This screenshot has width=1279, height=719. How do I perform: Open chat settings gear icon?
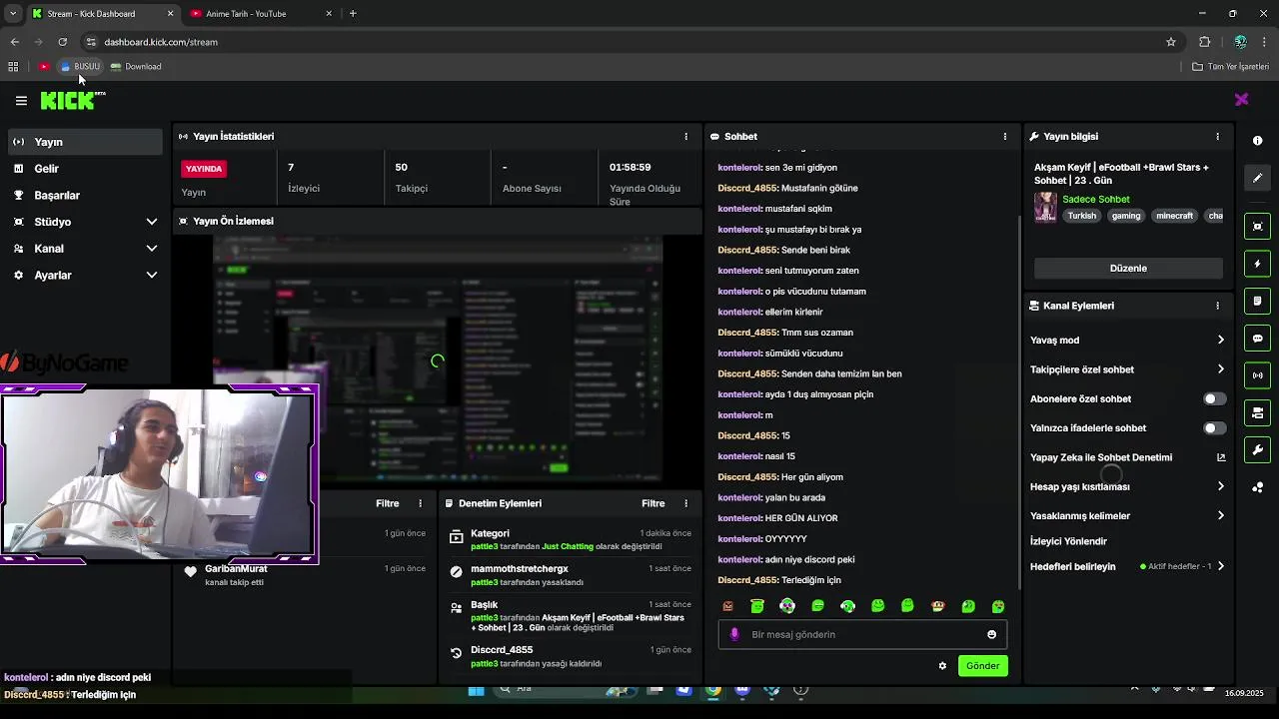point(942,666)
